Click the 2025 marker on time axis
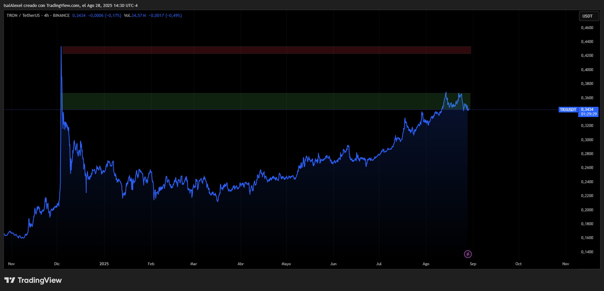Image resolution: width=604 pixels, height=291 pixels. click(104, 264)
